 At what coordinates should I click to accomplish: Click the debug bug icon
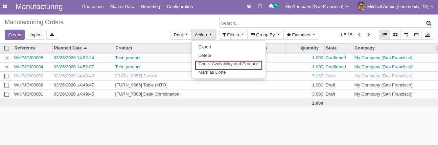click(249, 6)
